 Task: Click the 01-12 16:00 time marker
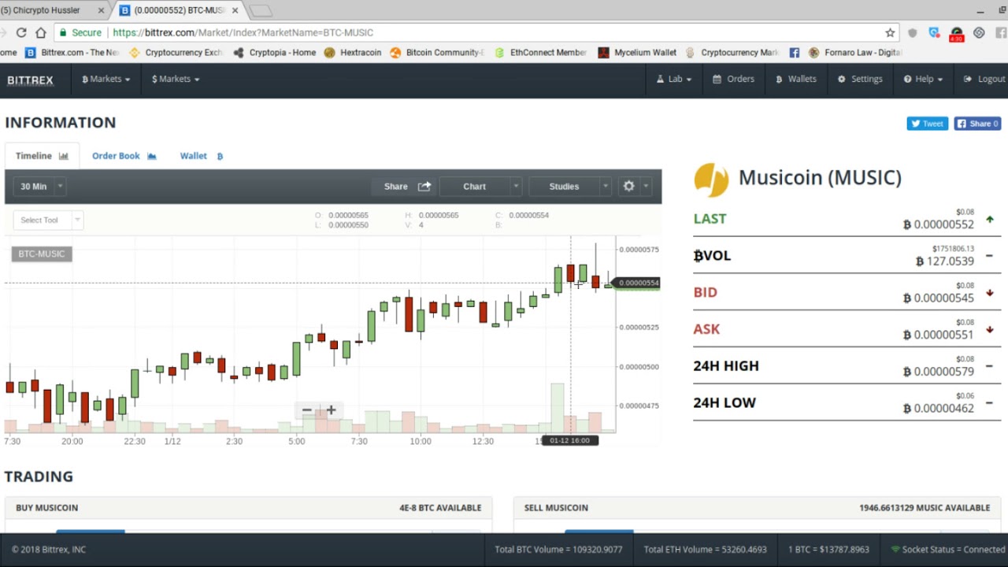tap(570, 440)
